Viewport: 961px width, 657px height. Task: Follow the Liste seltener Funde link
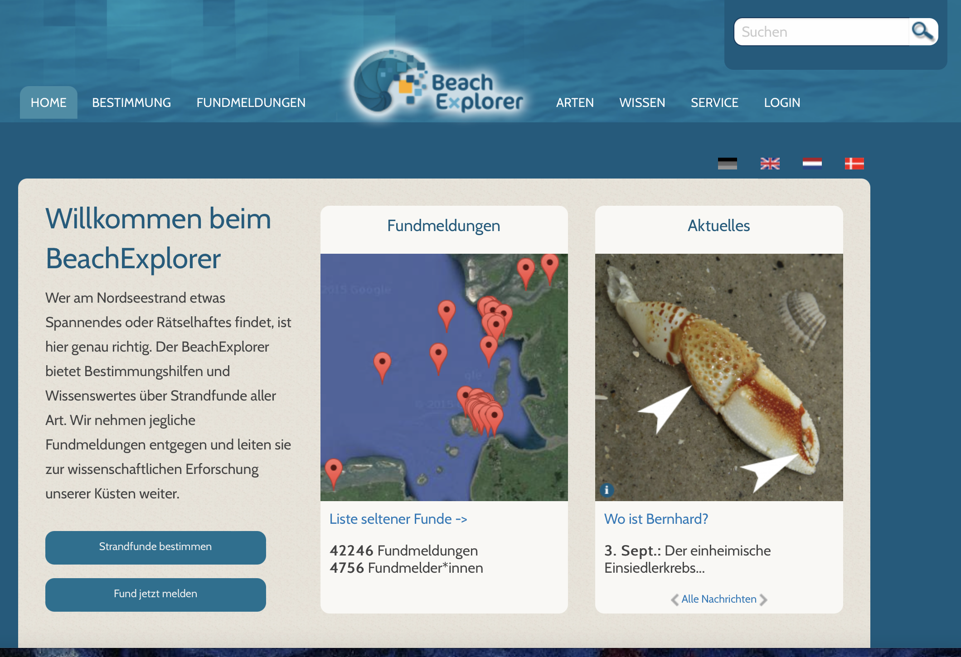pyautogui.click(x=398, y=519)
